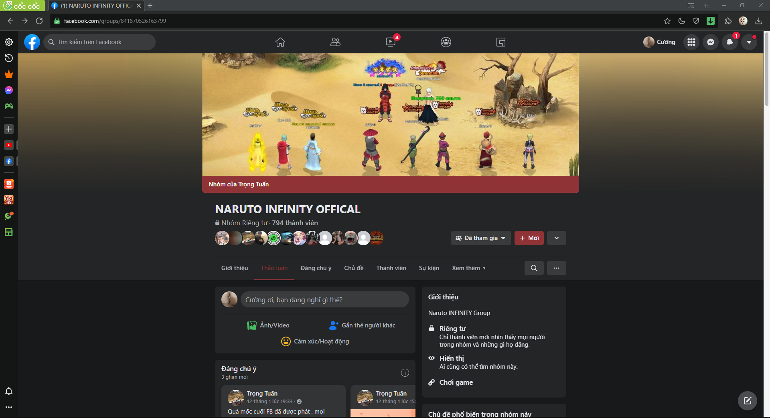Open the extensions puzzle icon
This screenshot has width=770, height=418.
click(x=728, y=21)
